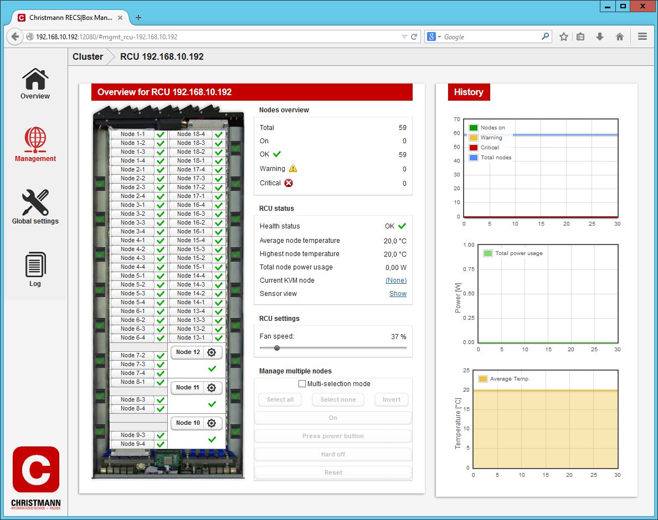
Task: Switch to Christmann RECS|Box Manager tab
Action: pos(70,18)
